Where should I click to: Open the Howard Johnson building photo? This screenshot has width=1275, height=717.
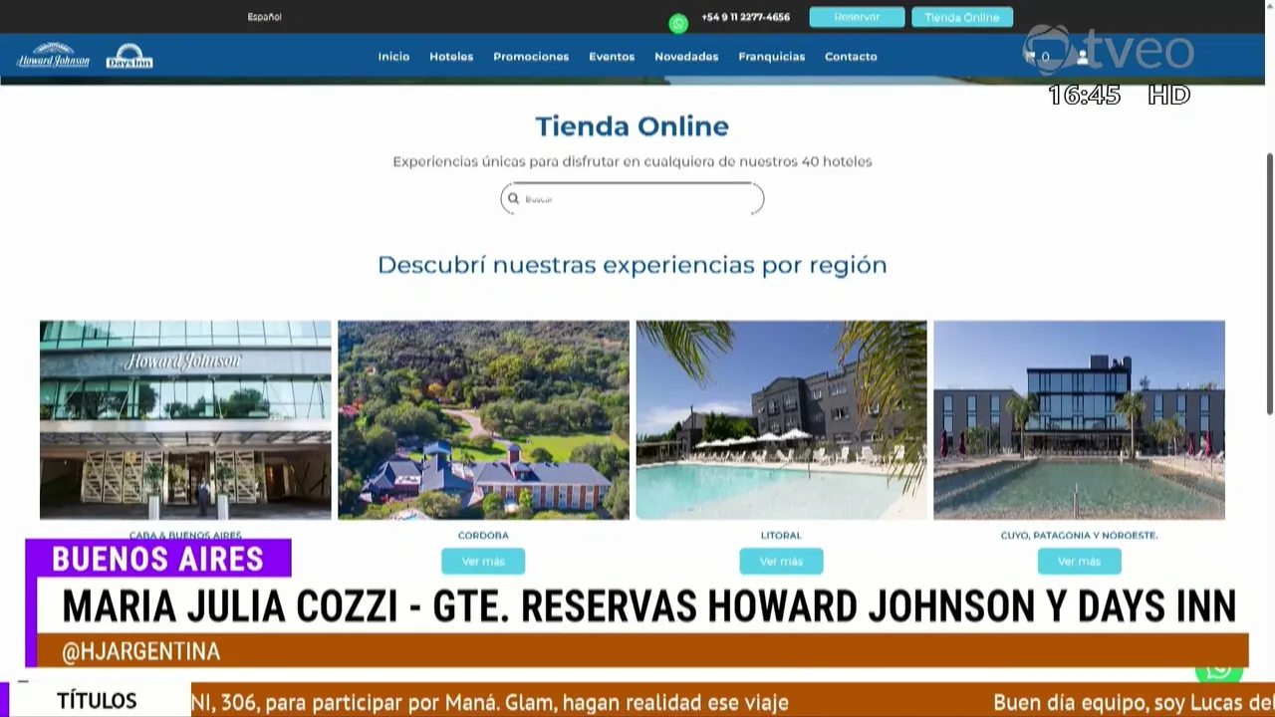[185, 419]
